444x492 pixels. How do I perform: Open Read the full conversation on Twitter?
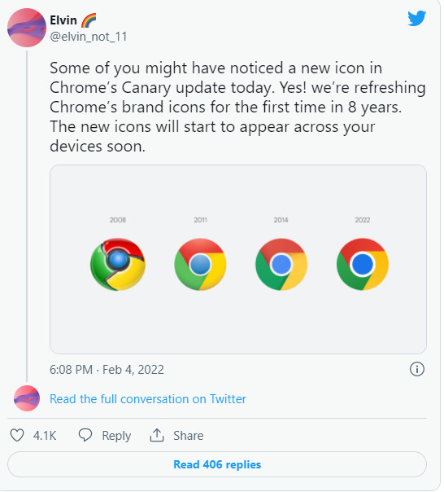click(x=148, y=399)
